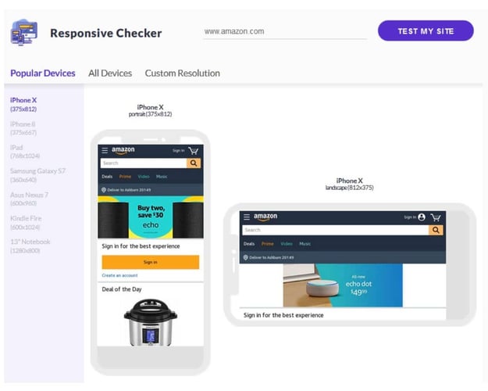Click location pin icon in portrait preview
Image resolution: width=488 pixels, height=391 pixels.
coord(104,190)
